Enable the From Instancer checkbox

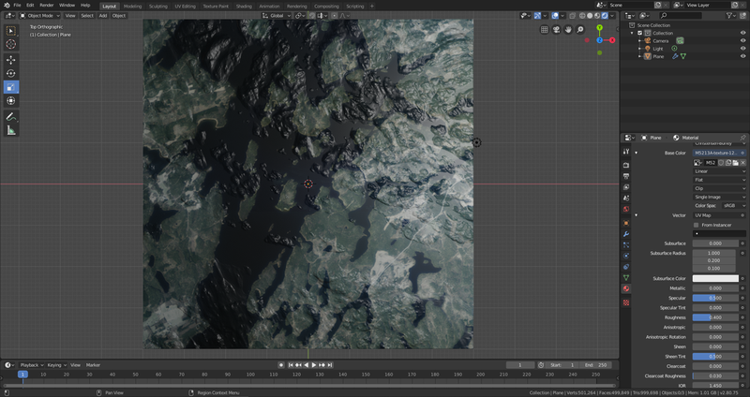(696, 225)
